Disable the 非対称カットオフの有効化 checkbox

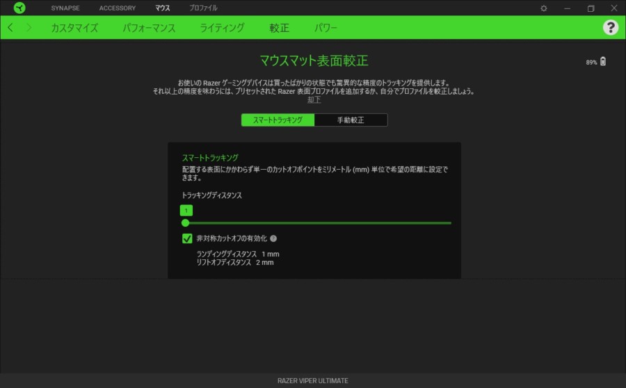[x=187, y=239]
